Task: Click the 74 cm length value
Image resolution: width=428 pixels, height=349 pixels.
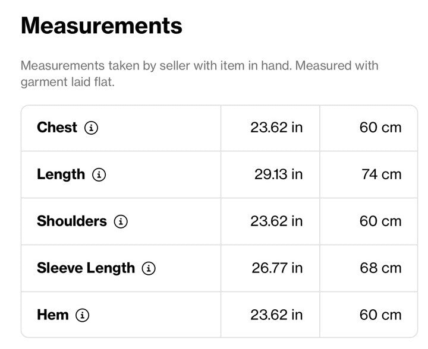Action: point(381,174)
